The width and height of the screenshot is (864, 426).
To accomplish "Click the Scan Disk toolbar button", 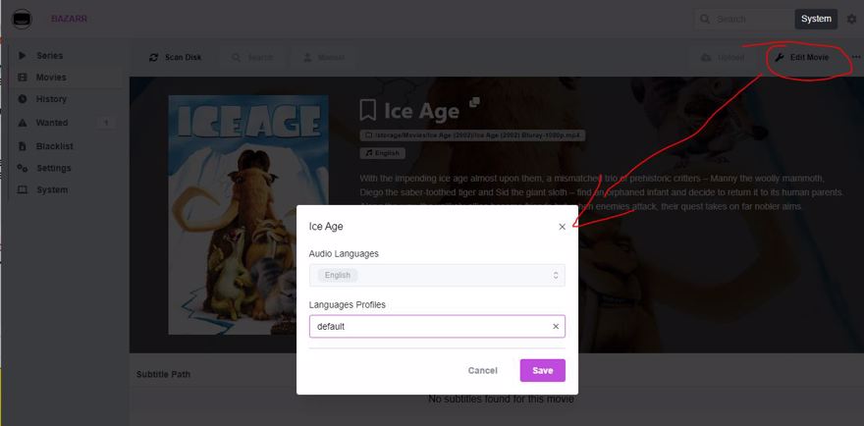I will click(x=175, y=57).
